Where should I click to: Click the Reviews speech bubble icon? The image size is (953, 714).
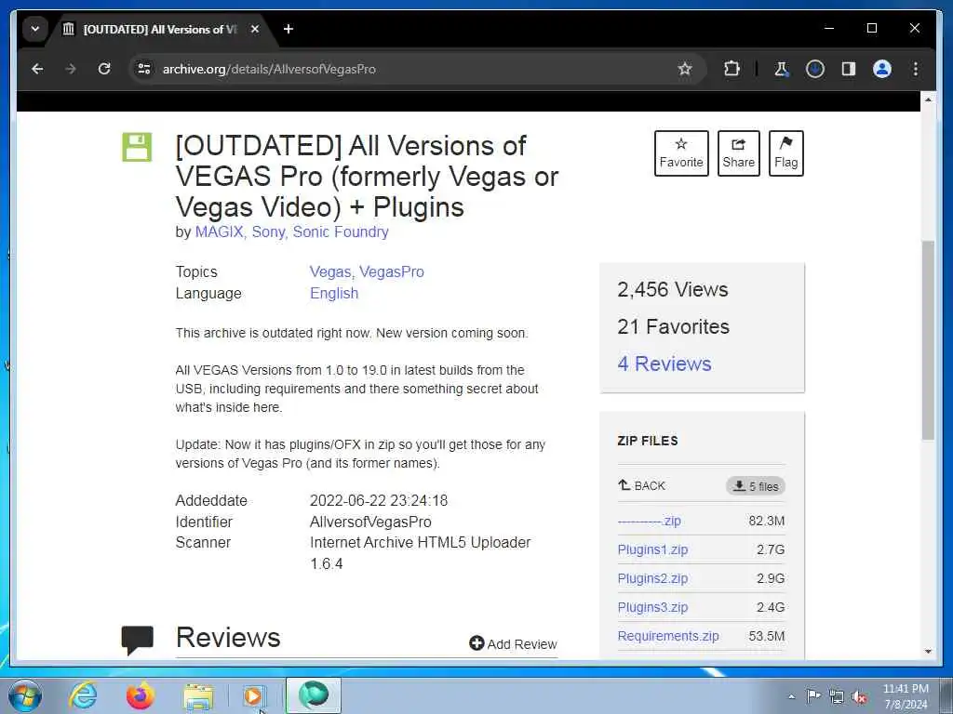click(x=138, y=640)
